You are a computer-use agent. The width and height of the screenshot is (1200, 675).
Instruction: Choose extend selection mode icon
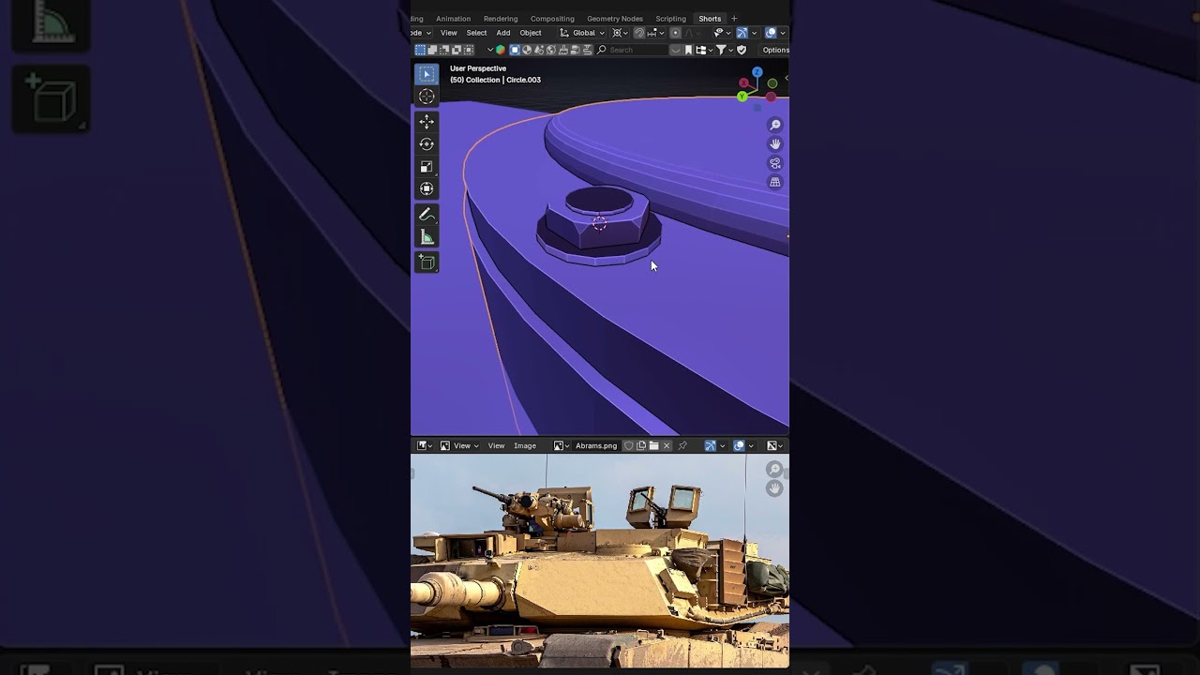(x=432, y=50)
